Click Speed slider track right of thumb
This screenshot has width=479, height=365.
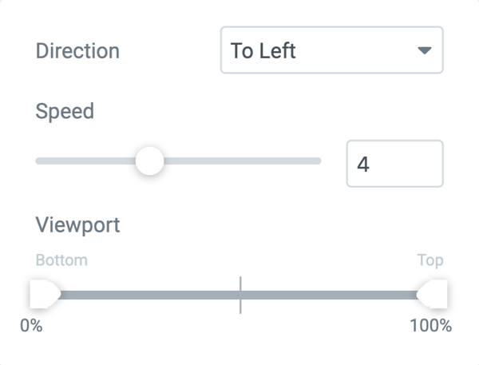tap(239, 161)
